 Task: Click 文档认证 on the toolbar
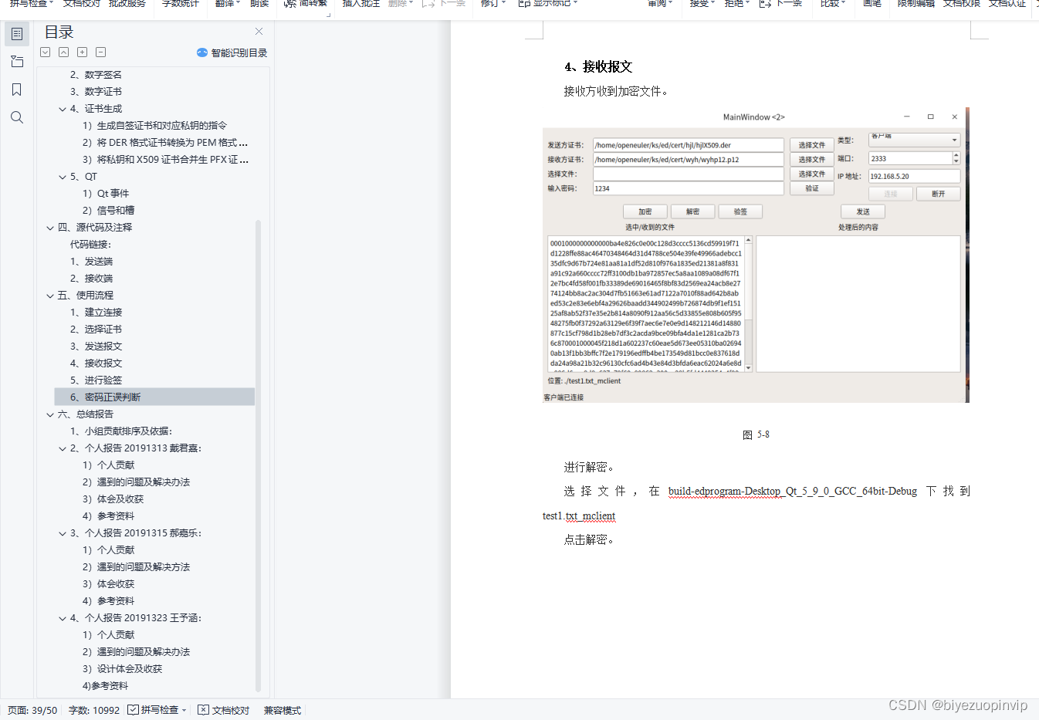coord(1007,3)
